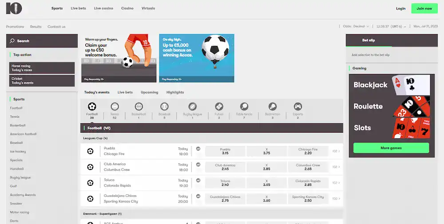The image size is (444, 224).
Task: Select the Table tennis sport icon
Action: coord(244,106)
